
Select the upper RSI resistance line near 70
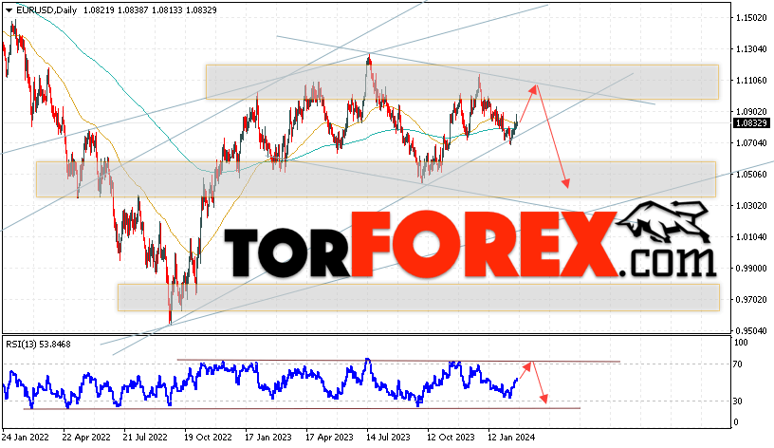(398, 361)
